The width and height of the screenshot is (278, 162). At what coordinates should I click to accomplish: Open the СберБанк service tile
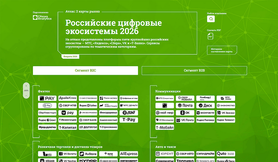(x=88, y=120)
